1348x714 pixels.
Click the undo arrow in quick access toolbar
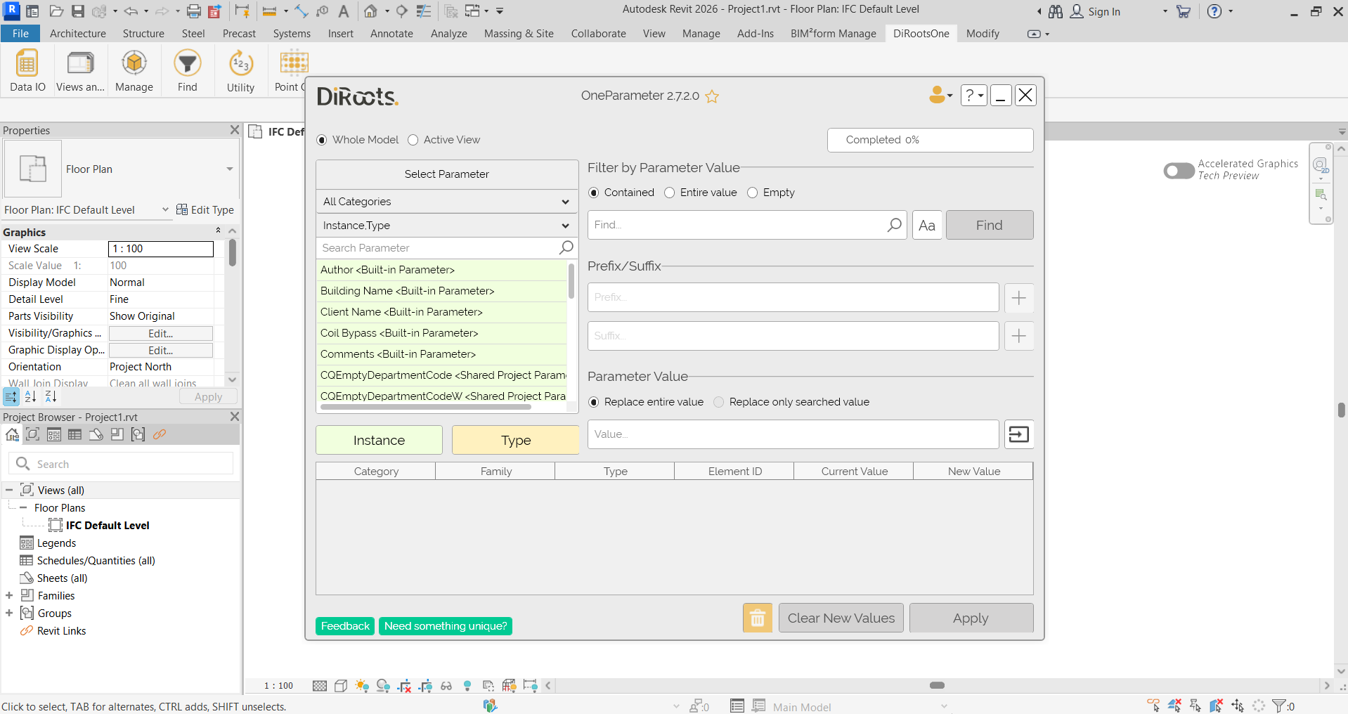coord(131,11)
